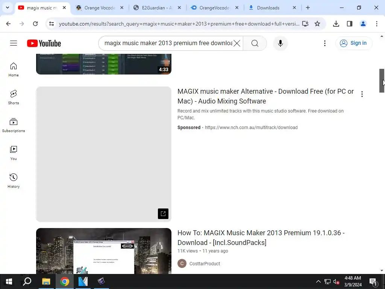
Task: Switch to the Downloads tab
Action: click(x=268, y=8)
